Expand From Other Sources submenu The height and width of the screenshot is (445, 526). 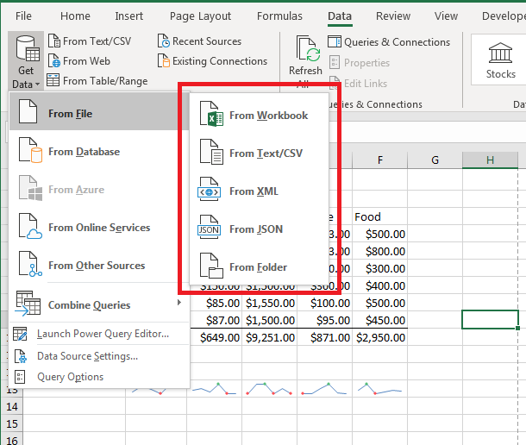coord(99,266)
